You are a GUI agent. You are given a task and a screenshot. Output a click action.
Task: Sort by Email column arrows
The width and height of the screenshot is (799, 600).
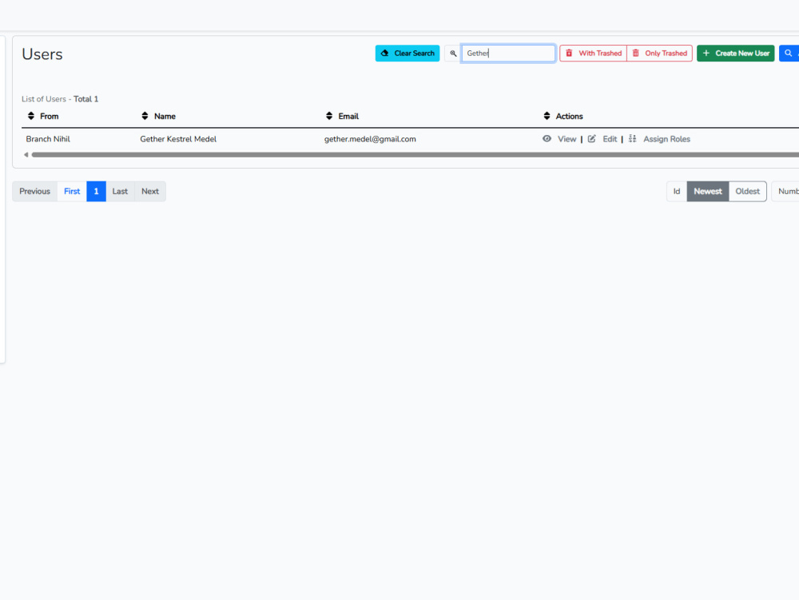329,116
